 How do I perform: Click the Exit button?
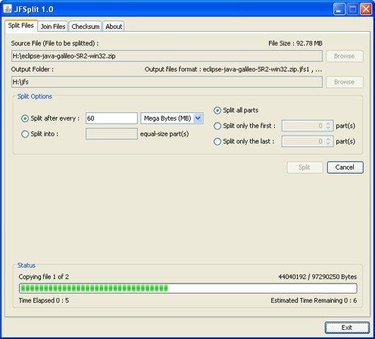347,328
